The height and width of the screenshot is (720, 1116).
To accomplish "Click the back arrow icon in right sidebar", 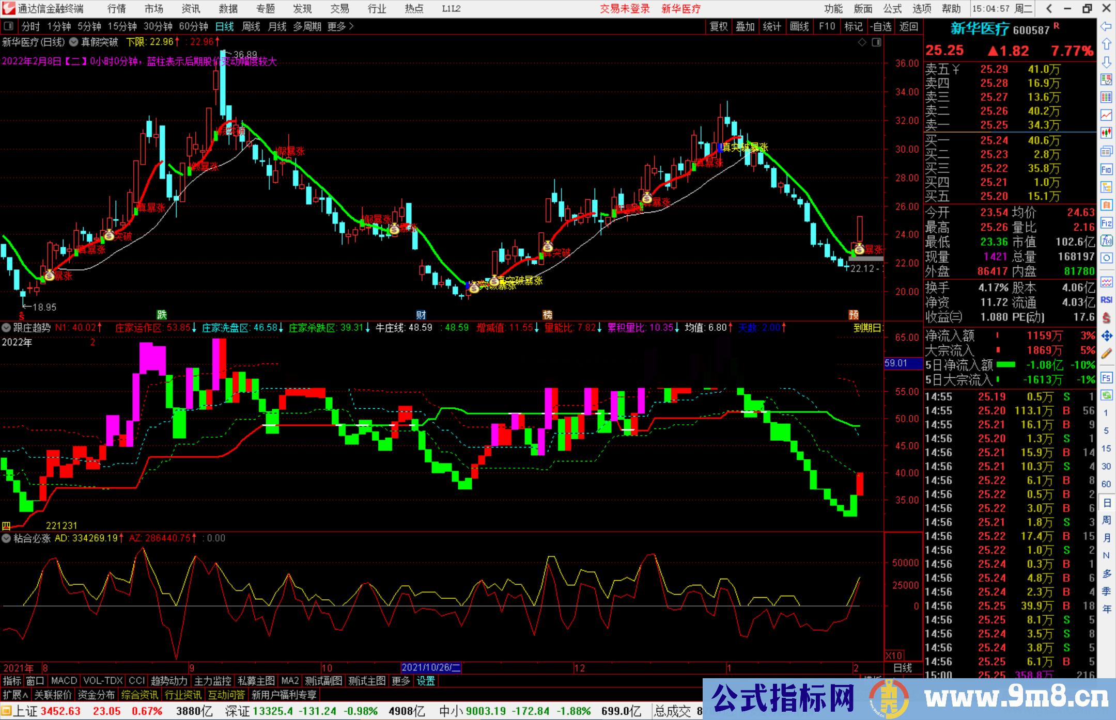I will point(1106,26).
